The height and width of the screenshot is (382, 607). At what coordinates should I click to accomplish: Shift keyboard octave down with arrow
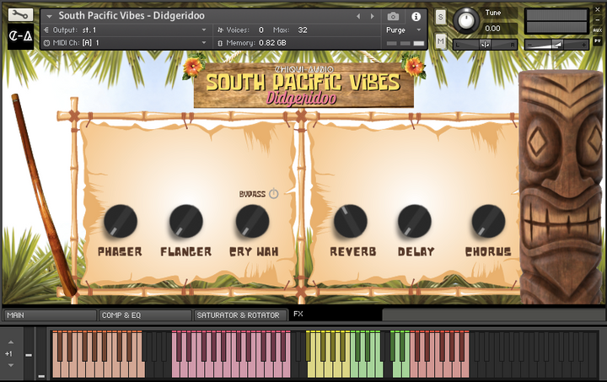click(11, 365)
